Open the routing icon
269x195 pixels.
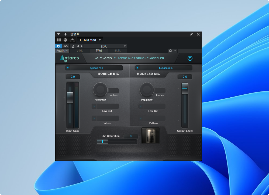click(x=72, y=40)
